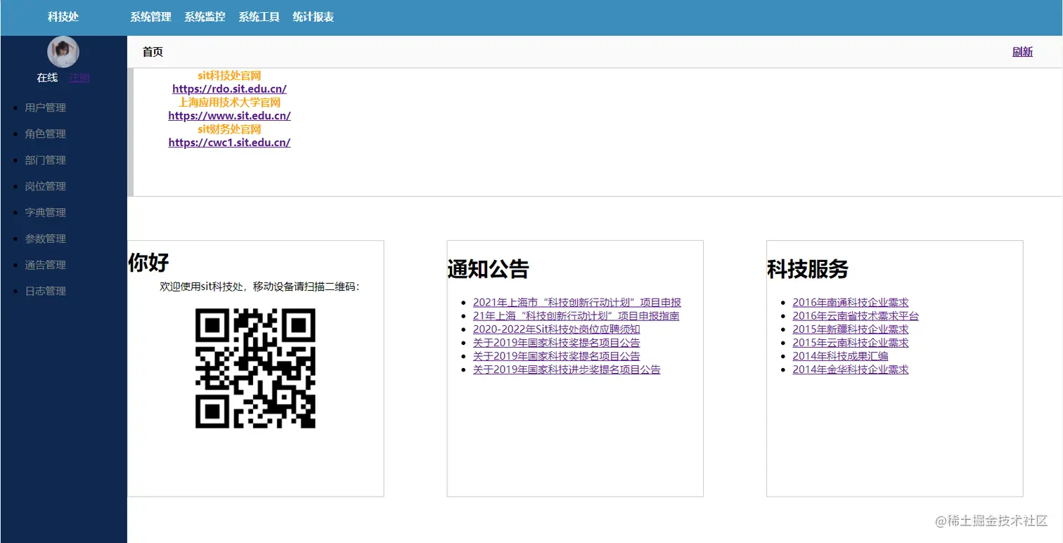This screenshot has width=1063, height=543.
Task: Click the sit科技处官网 label
Action: click(x=229, y=76)
